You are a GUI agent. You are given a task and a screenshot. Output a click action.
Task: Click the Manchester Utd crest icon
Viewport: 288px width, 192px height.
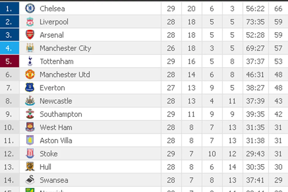[30, 74]
